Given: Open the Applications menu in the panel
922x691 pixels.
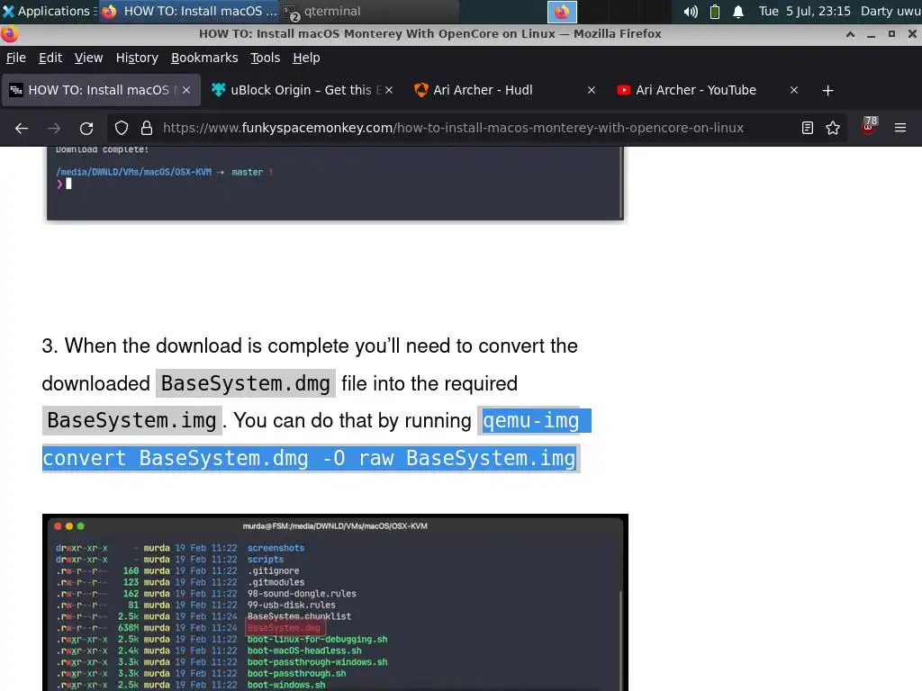Looking at the screenshot, I should 49,11.
